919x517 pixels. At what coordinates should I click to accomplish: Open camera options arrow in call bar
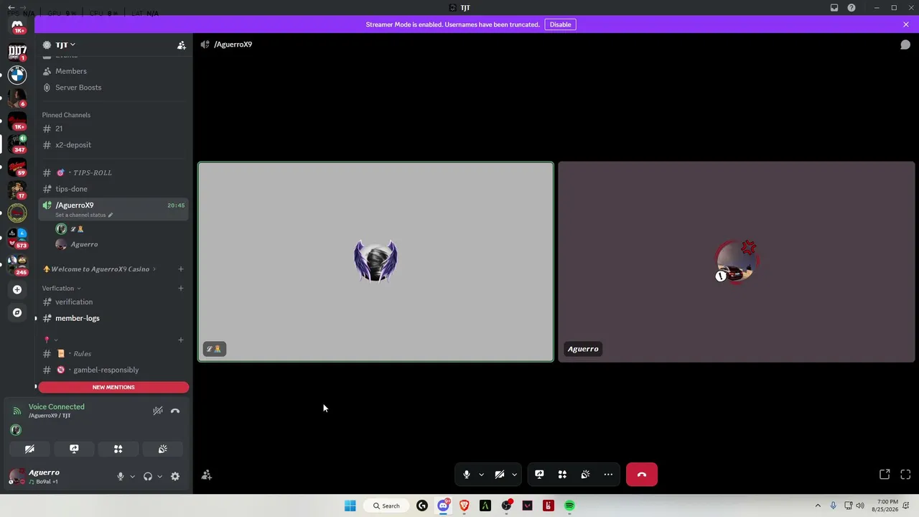click(514, 475)
